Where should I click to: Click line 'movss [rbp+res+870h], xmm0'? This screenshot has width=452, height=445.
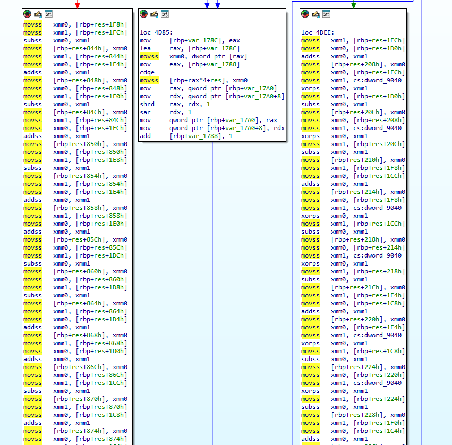click(75, 399)
